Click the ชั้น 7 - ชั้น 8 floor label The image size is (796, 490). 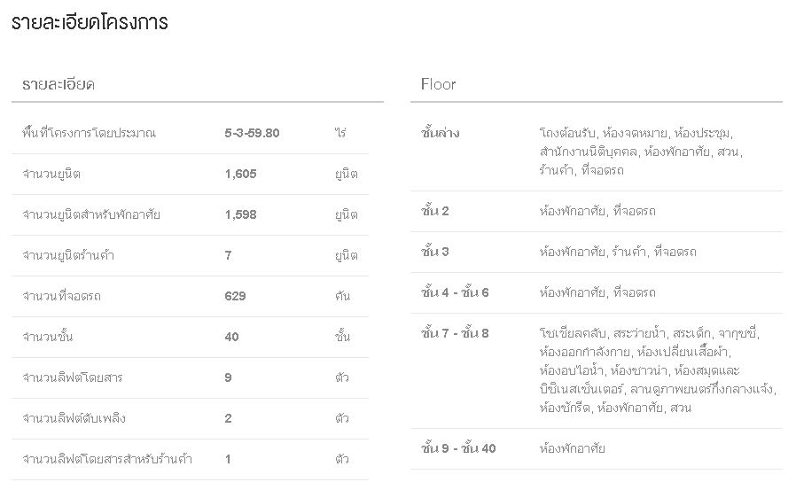[x=456, y=333]
